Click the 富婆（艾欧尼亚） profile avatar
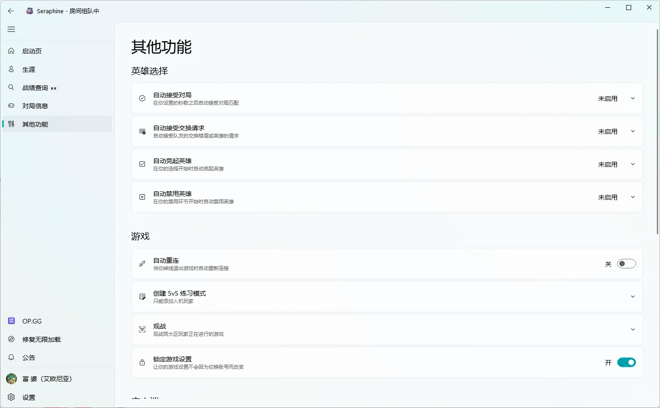The width and height of the screenshot is (660, 408). click(11, 378)
